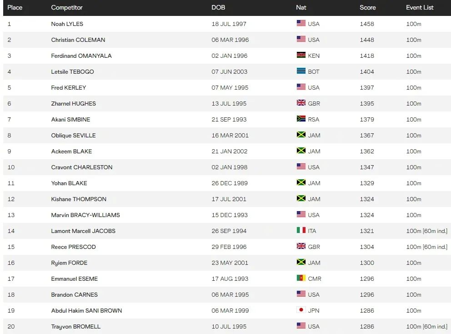Click the Japan flag beside JPN

point(301,310)
